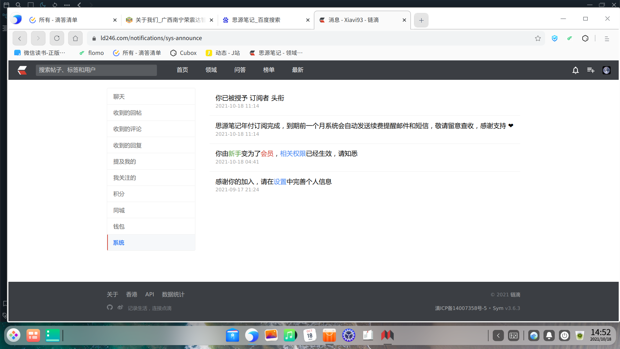
Task: Click the shield extension icon in toolbar
Action: [x=554, y=38]
